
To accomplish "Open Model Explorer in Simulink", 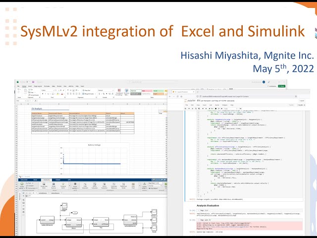I will (x=53, y=185).
